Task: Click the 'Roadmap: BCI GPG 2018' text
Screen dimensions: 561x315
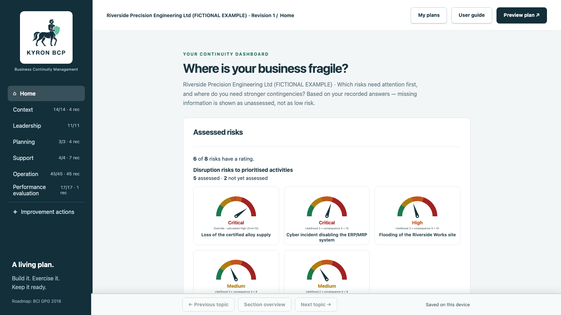Action: click(36, 301)
